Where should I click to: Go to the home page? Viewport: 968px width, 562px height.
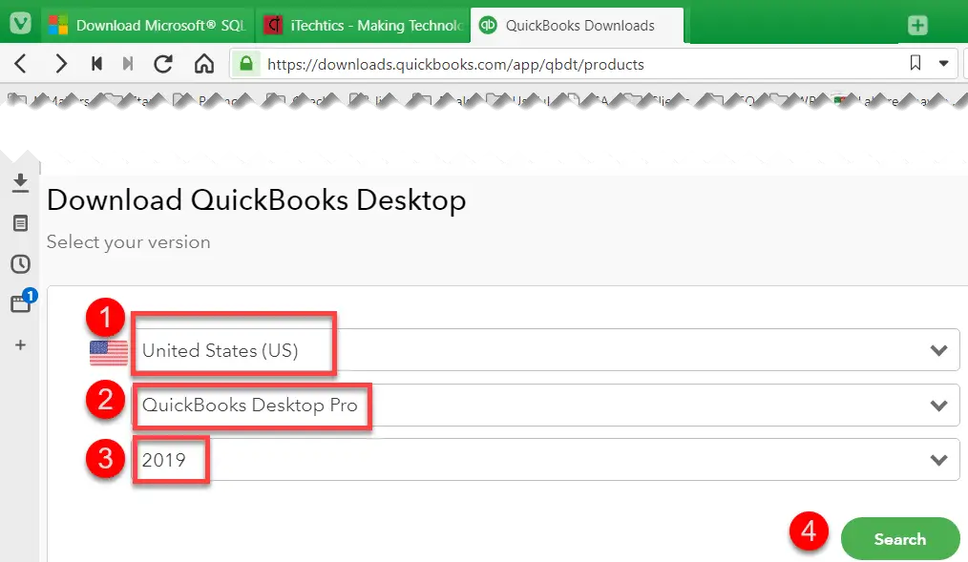[x=204, y=64]
